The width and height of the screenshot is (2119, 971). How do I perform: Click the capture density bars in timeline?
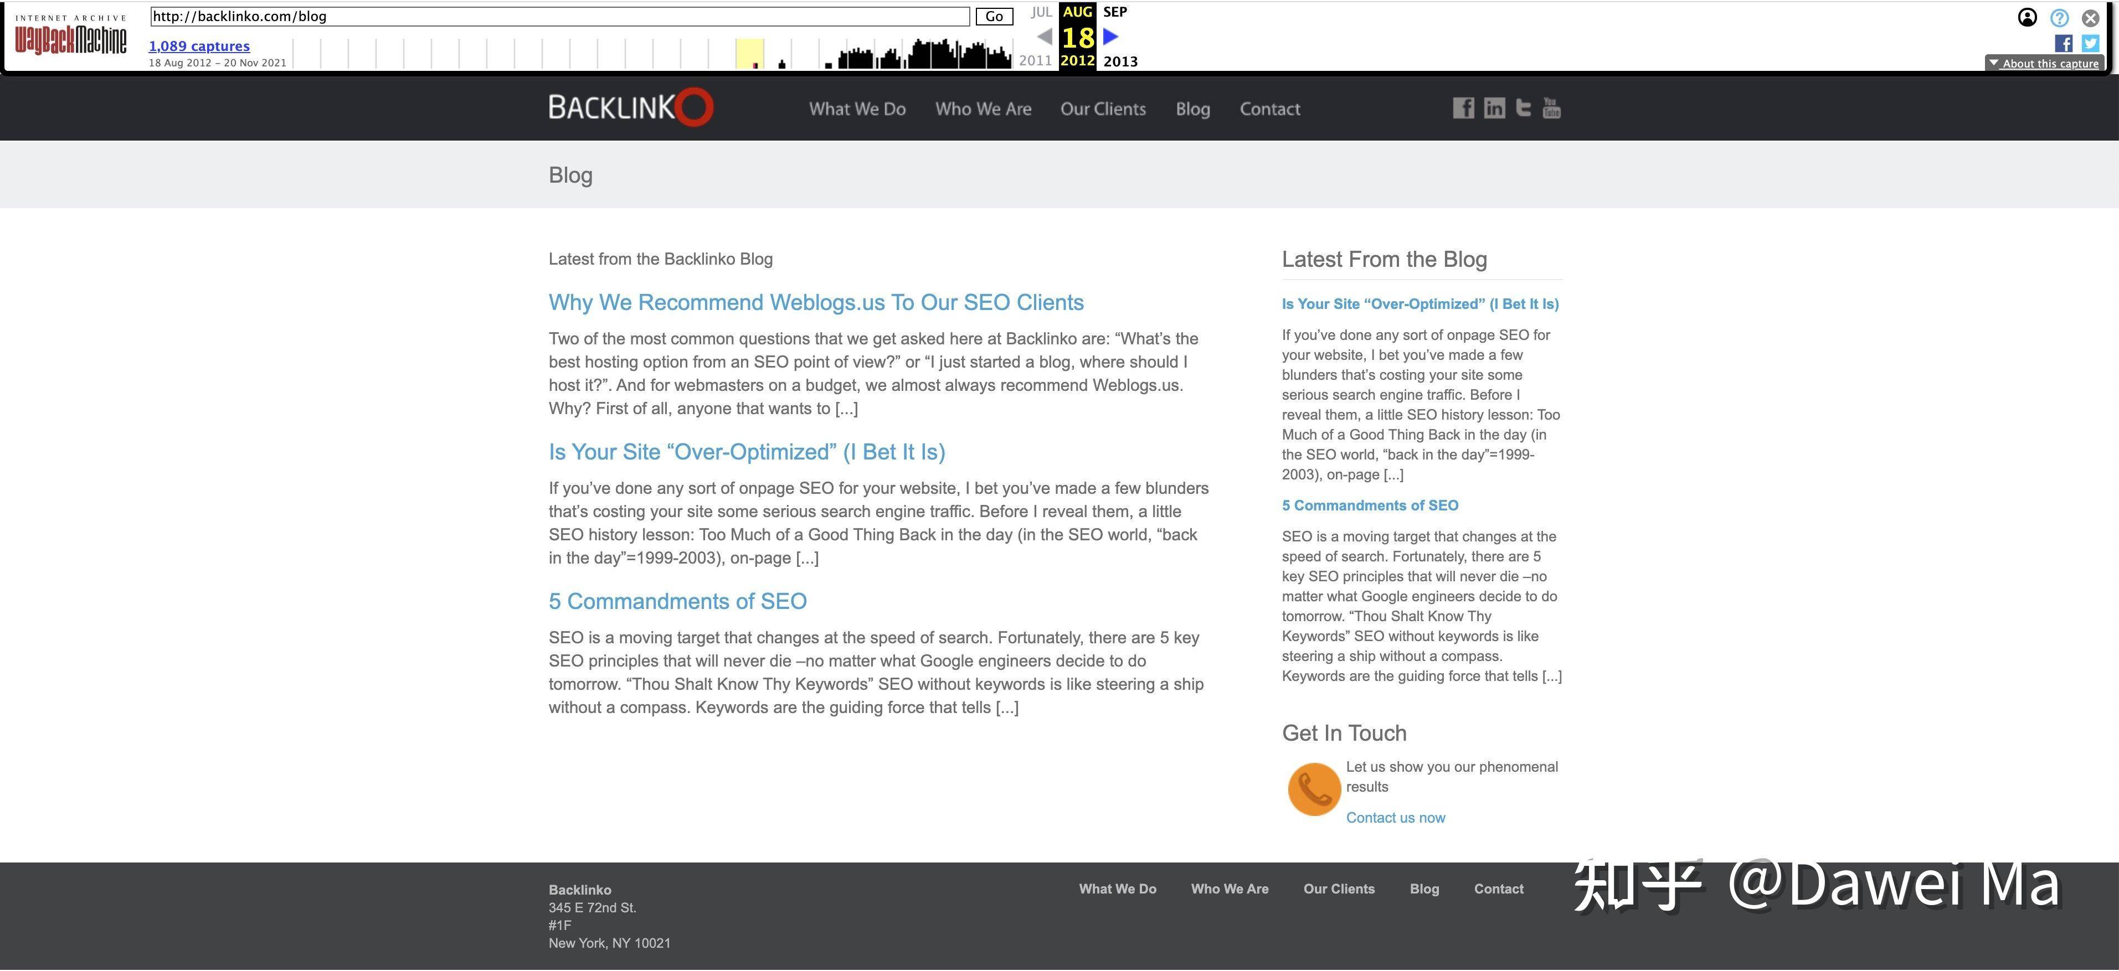[x=924, y=54]
